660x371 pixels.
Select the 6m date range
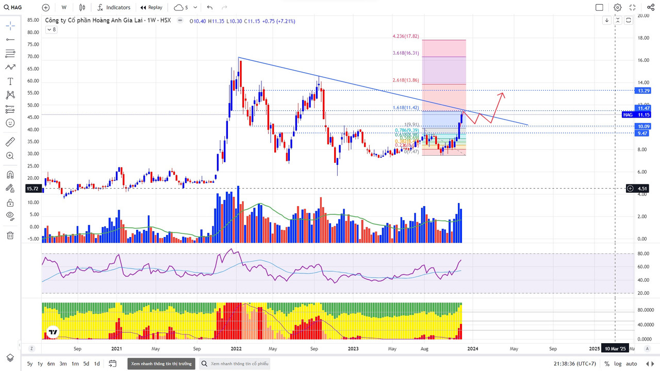point(51,364)
